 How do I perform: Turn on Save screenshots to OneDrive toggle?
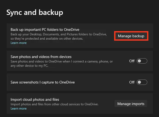pos(142,82)
